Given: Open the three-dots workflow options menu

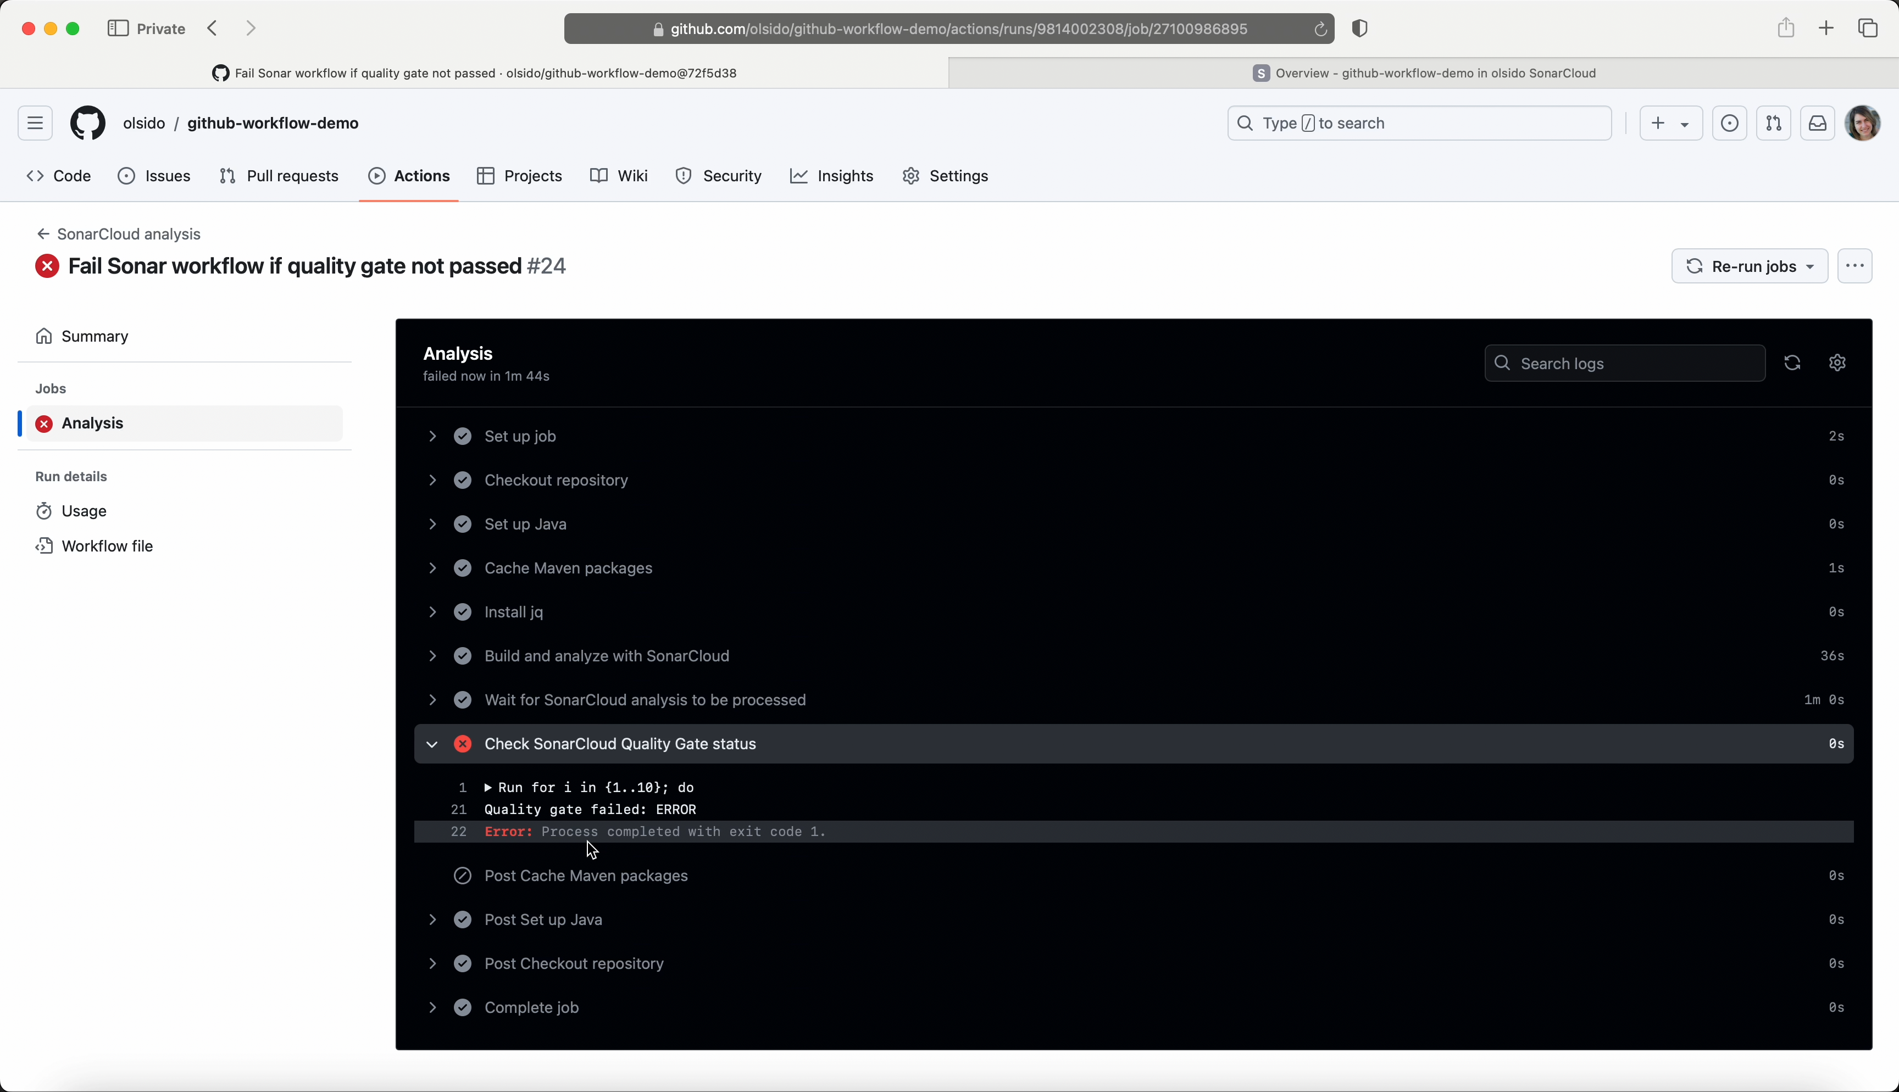Looking at the screenshot, I should click(x=1854, y=266).
